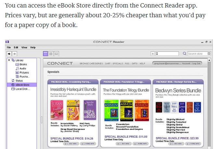Open the sort dropdown stepper
The height and width of the screenshot is (149, 217).
click(x=157, y=54)
